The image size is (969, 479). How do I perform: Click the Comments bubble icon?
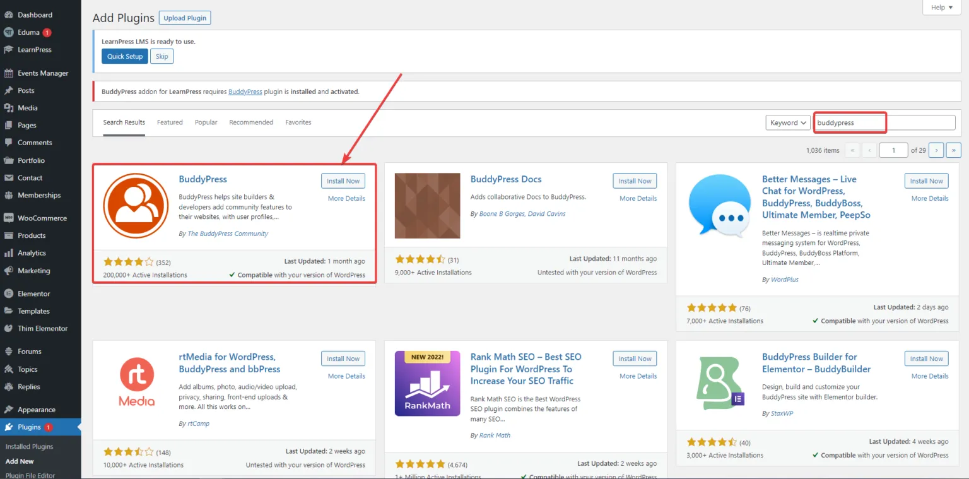[9, 143]
